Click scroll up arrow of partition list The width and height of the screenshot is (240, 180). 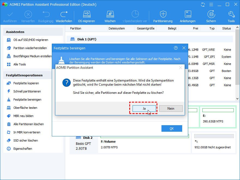pos(237,28)
